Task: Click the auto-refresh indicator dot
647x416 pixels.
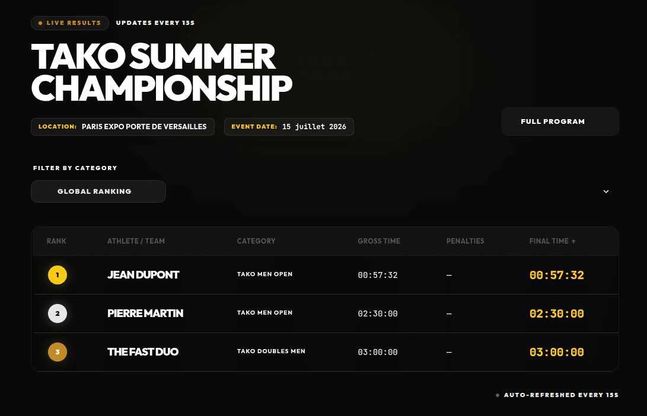Action: coord(497,395)
